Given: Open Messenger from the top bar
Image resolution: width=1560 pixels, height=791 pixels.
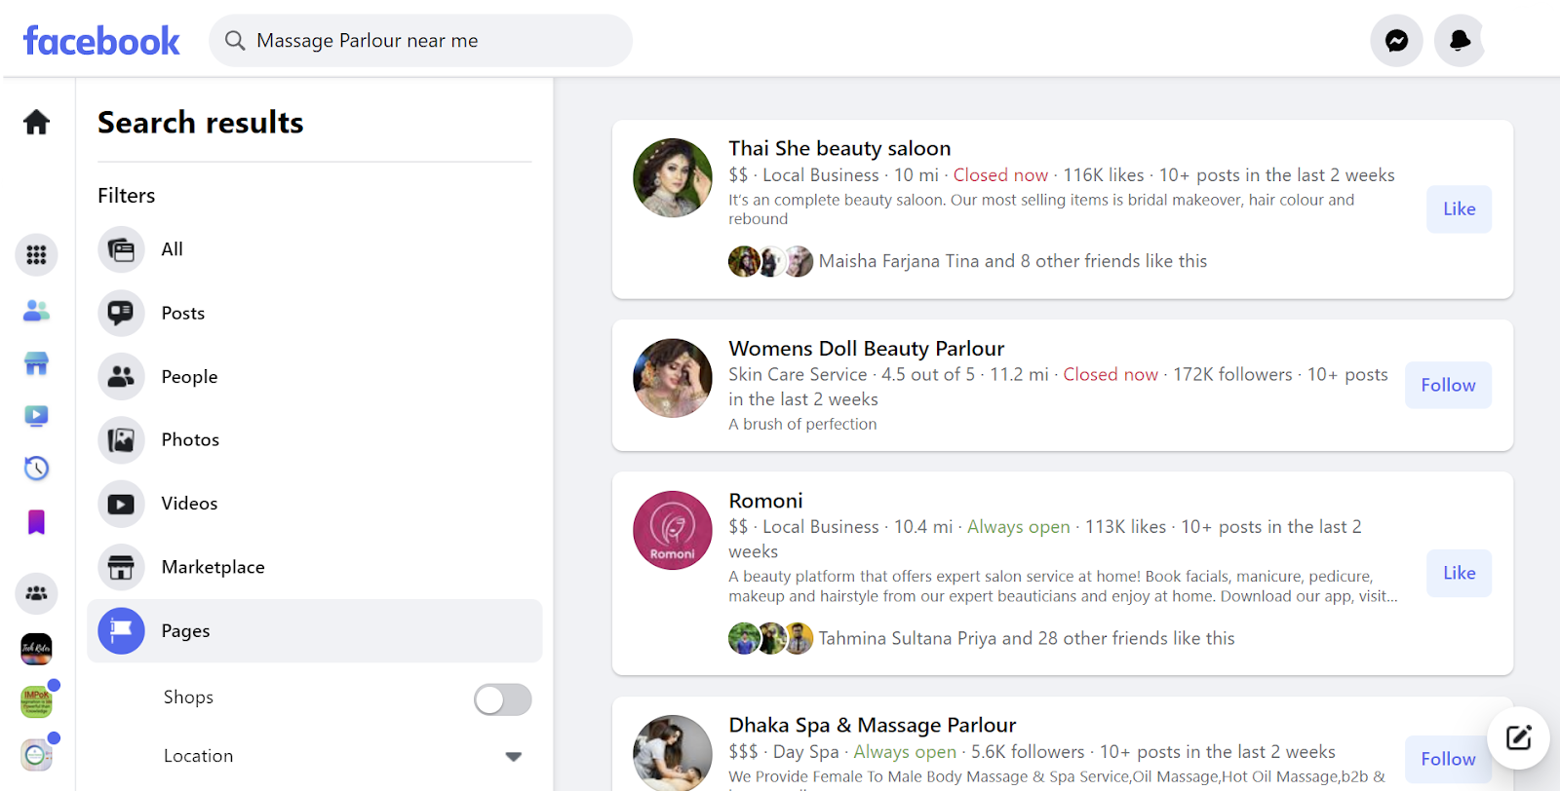Looking at the screenshot, I should click(x=1396, y=40).
